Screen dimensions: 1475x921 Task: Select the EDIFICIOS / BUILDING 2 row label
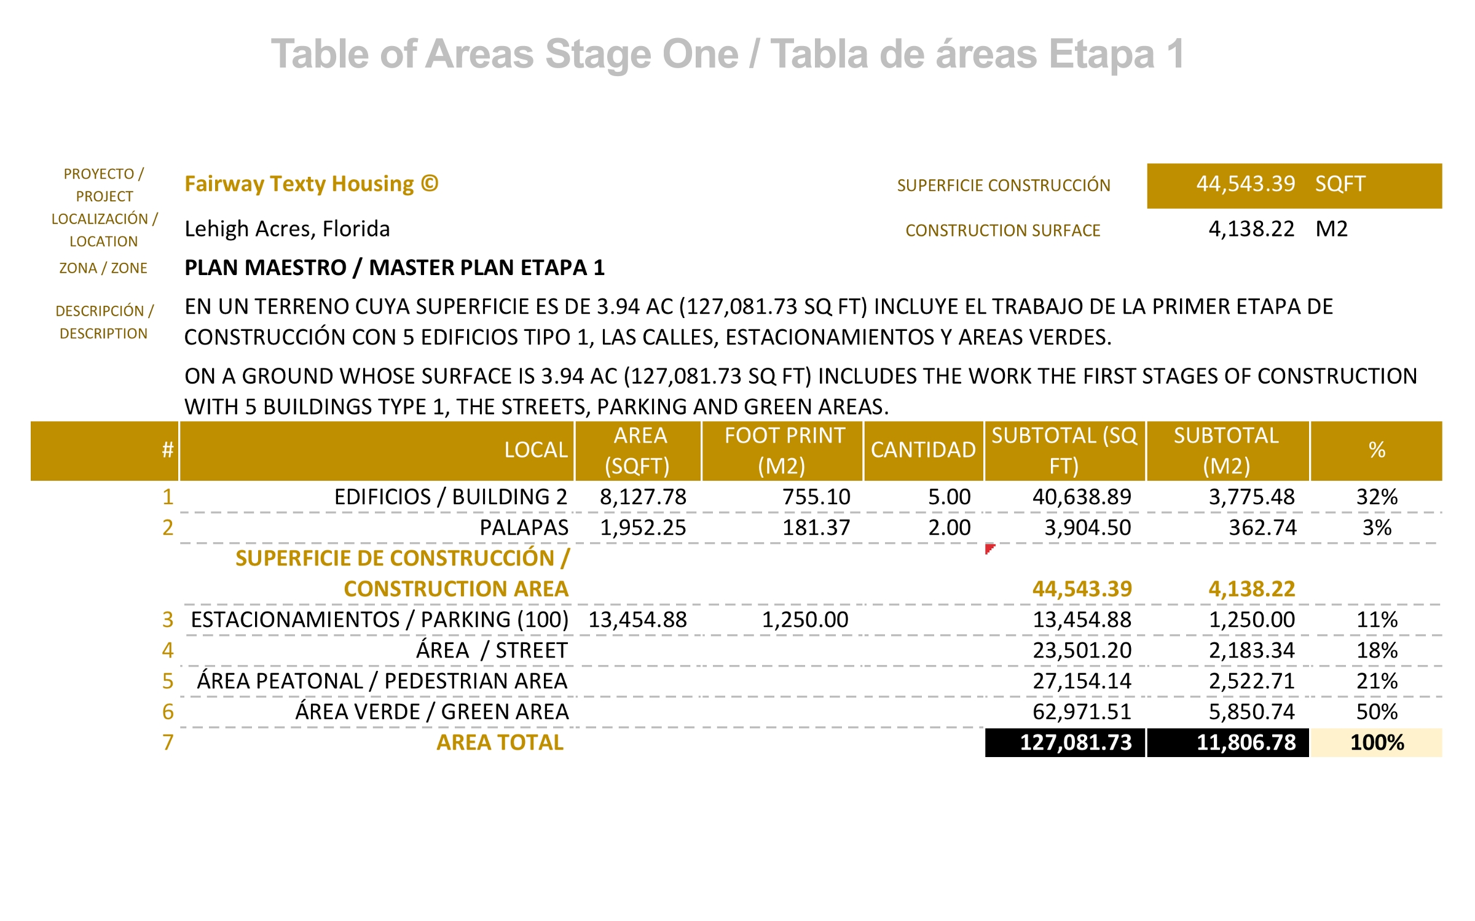[x=450, y=497]
